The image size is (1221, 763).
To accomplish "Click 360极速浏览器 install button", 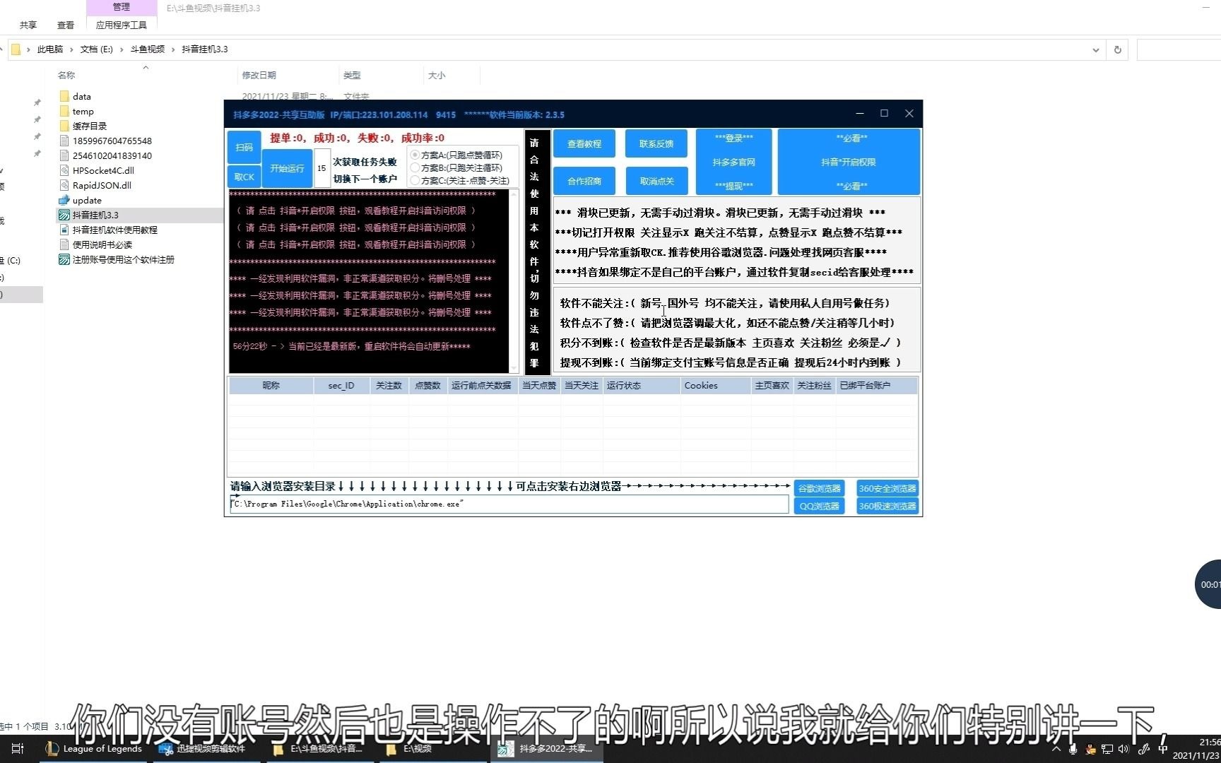I will point(887,506).
